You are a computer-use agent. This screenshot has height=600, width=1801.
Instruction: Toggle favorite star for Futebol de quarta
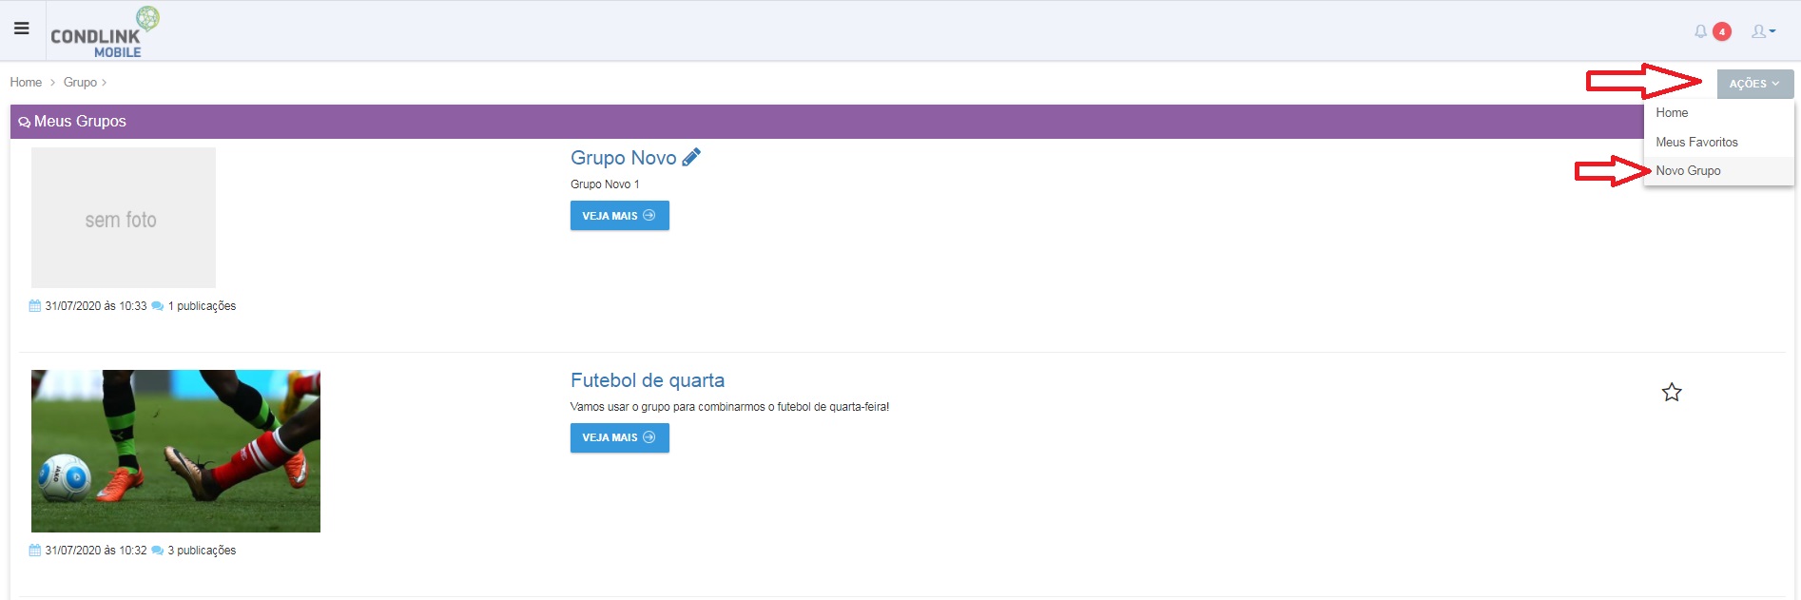(1672, 392)
